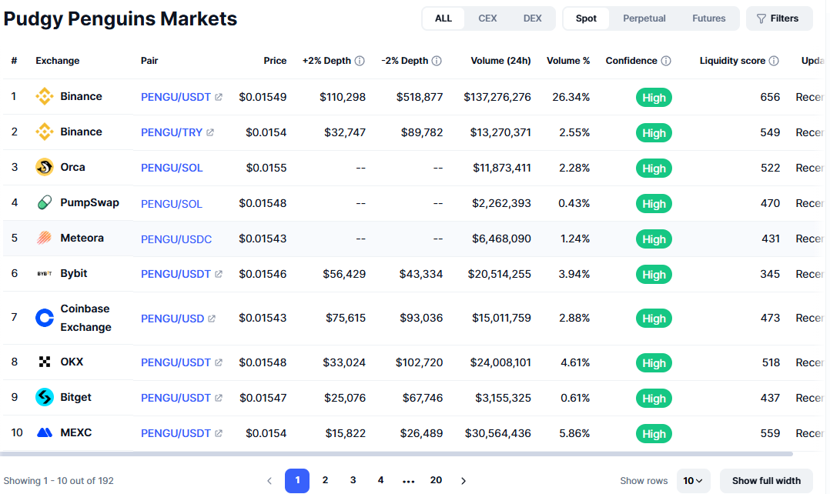The image size is (830, 494).
Task: Switch to the CEX tab
Action: 487,18
